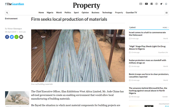Open the hamburger menu icon

(167, 13)
